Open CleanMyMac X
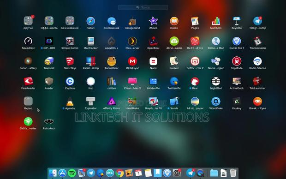 pyautogui.click(x=132, y=81)
